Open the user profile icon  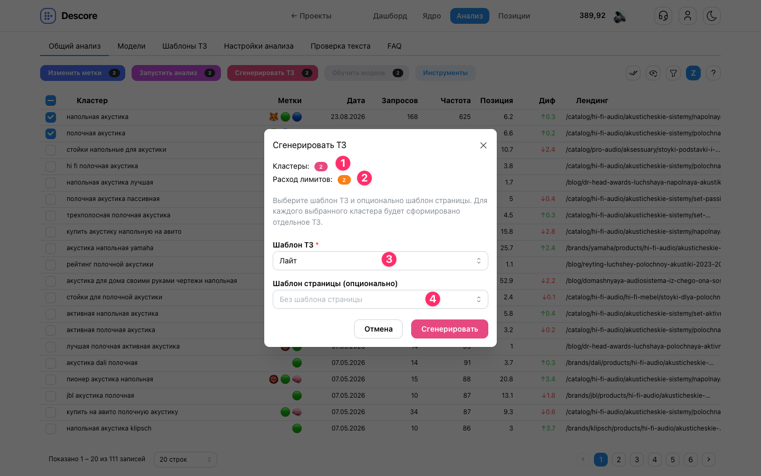click(688, 16)
